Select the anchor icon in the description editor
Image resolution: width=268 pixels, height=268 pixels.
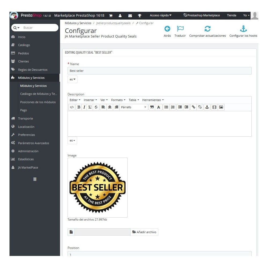point(207,107)
